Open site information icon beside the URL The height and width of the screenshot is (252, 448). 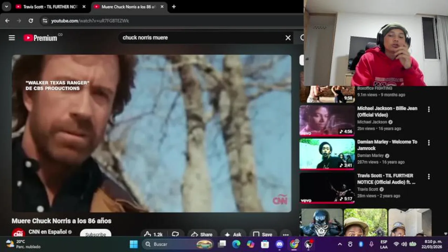click(x=45, y=21)
